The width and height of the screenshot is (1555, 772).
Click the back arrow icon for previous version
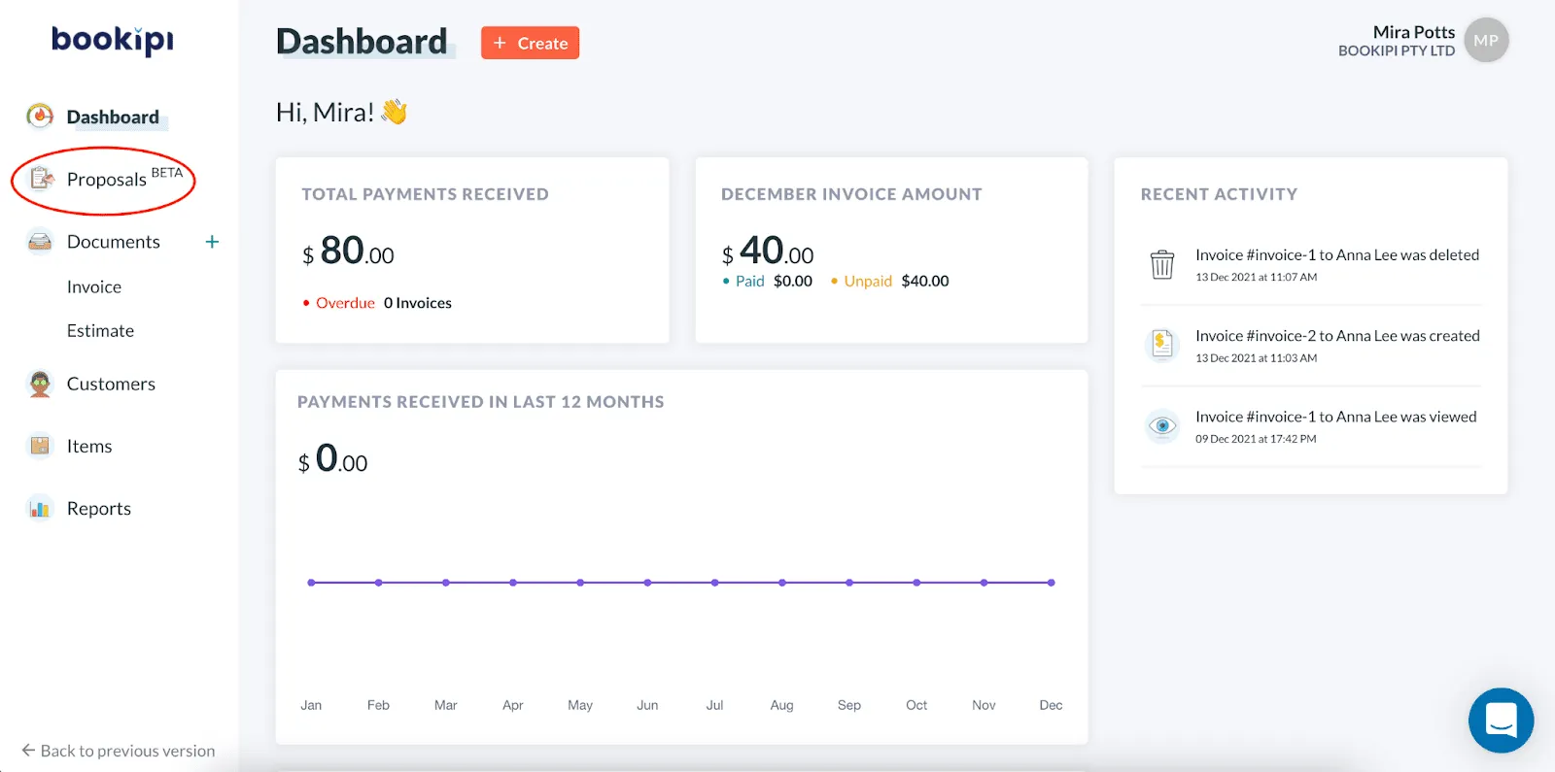coord(28,751)
